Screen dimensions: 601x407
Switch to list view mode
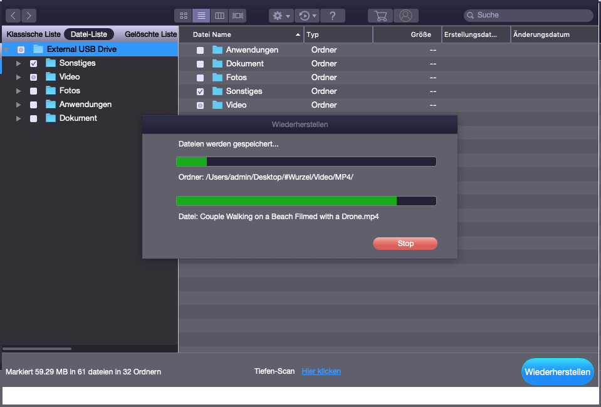click(x=201, y=15)
